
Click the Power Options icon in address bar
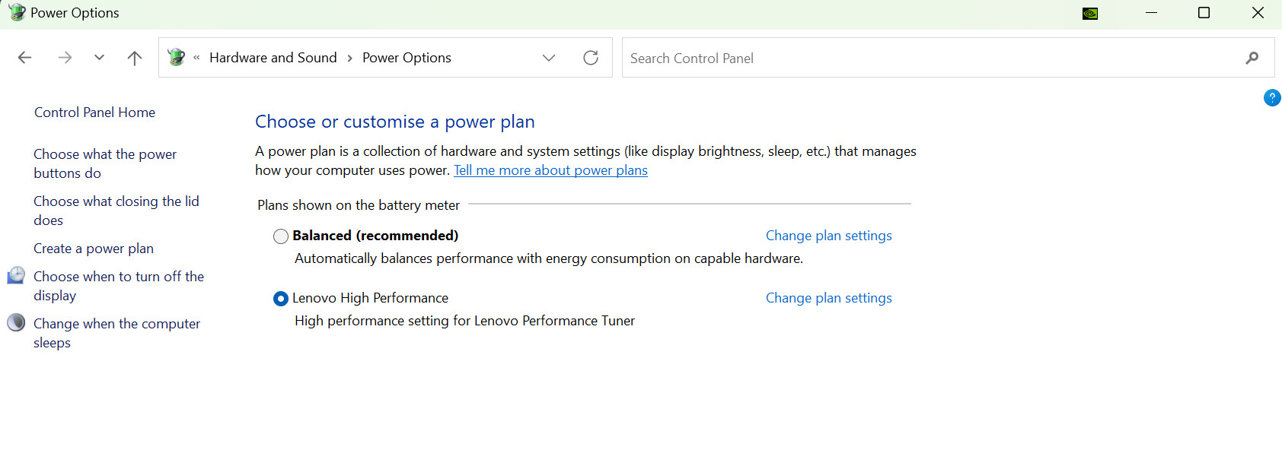[177, 57]
